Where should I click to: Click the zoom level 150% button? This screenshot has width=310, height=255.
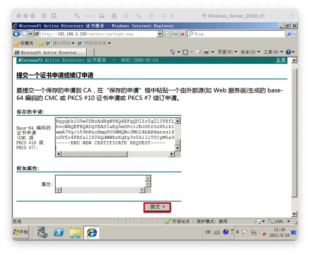(x=276, y=222)
